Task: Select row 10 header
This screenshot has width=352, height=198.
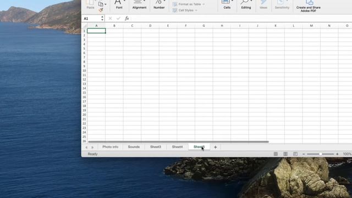Action: point(84,70)
